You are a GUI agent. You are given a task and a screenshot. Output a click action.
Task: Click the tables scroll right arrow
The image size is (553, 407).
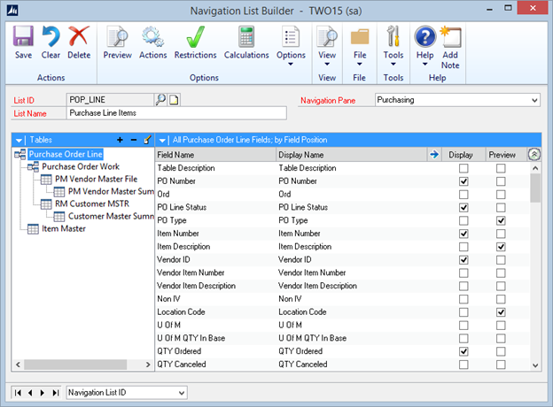tap(148, 365)
